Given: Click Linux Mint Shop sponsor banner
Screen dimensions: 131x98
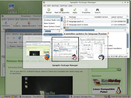Looking at the screenshot, I should (107, 82).
